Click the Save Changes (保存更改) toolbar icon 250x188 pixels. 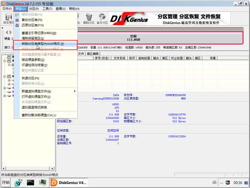9,19
